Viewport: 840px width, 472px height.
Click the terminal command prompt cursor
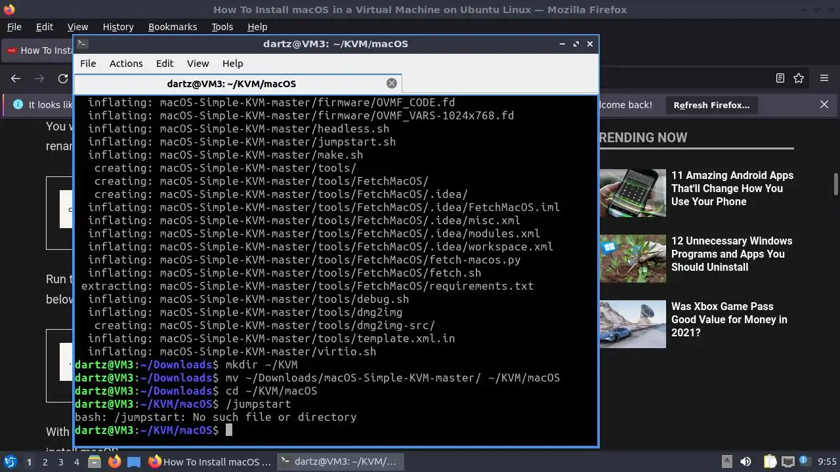229,430
